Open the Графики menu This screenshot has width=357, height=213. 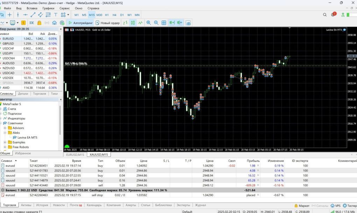click(x=48, y=8)
